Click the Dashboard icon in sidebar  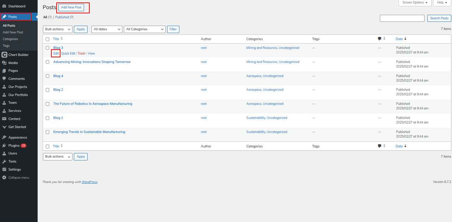(x=4, y=6)
